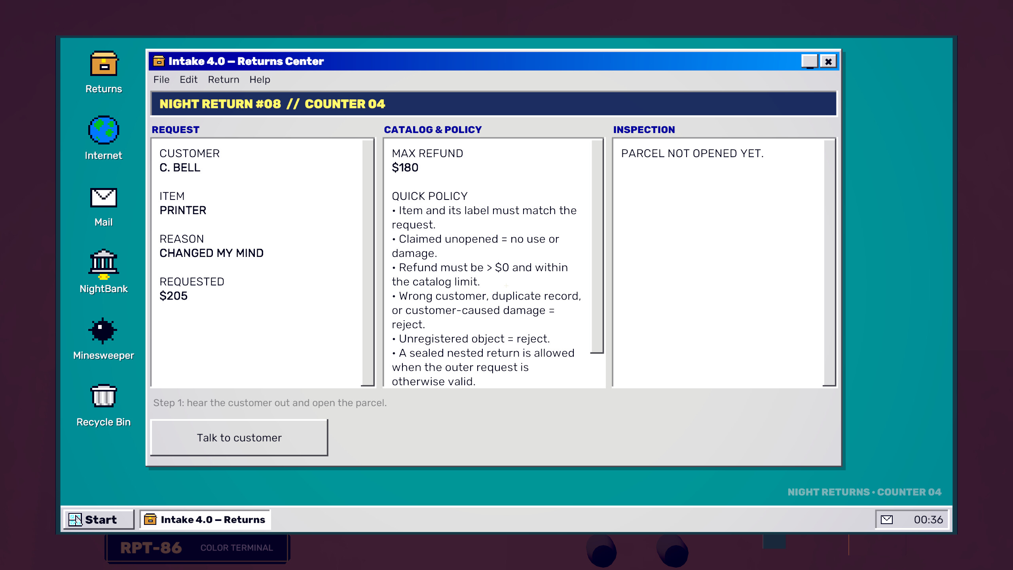Click the item value PRINTER
Screen dimensions: 1013x570
[x=183, y=210]
